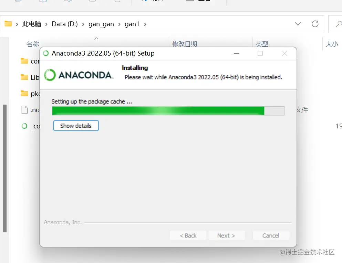Expand chevron after Data (D:) breadcrumb

click(x=83, y=24)
